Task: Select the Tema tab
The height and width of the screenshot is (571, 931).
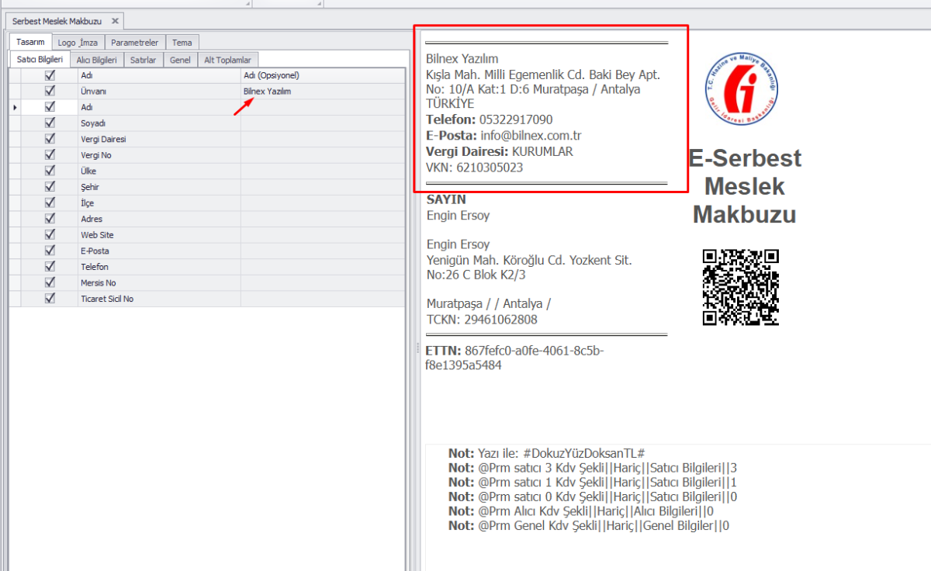Action: pos(182,43)
